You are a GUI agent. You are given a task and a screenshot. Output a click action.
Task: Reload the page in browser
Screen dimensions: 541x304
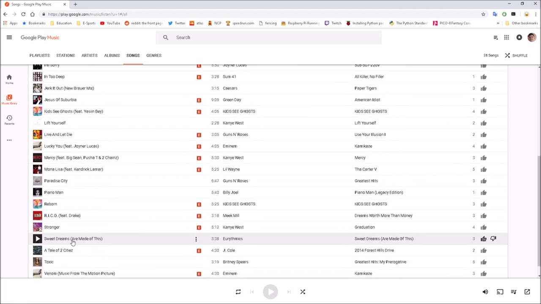click(x=23, y=14)
